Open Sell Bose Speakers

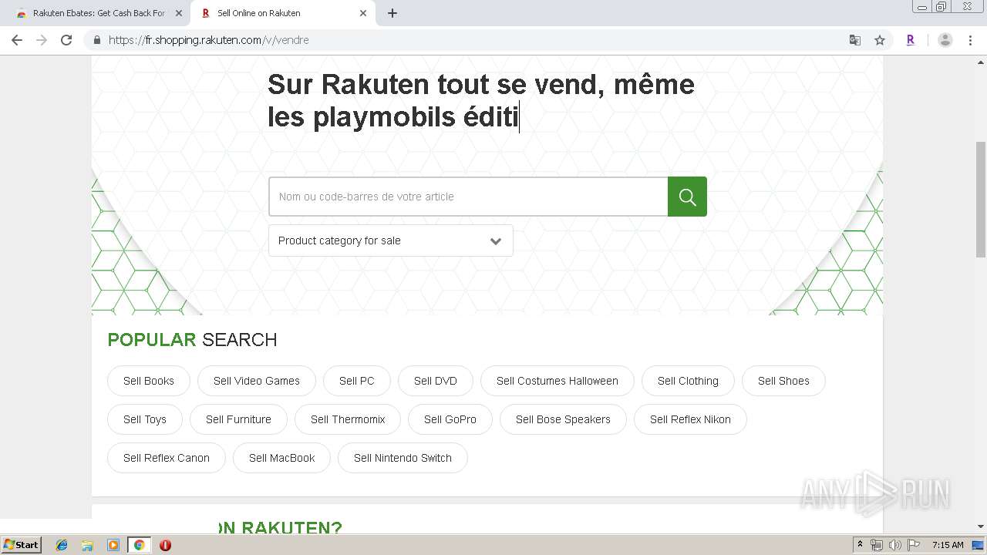pos(563,419)
